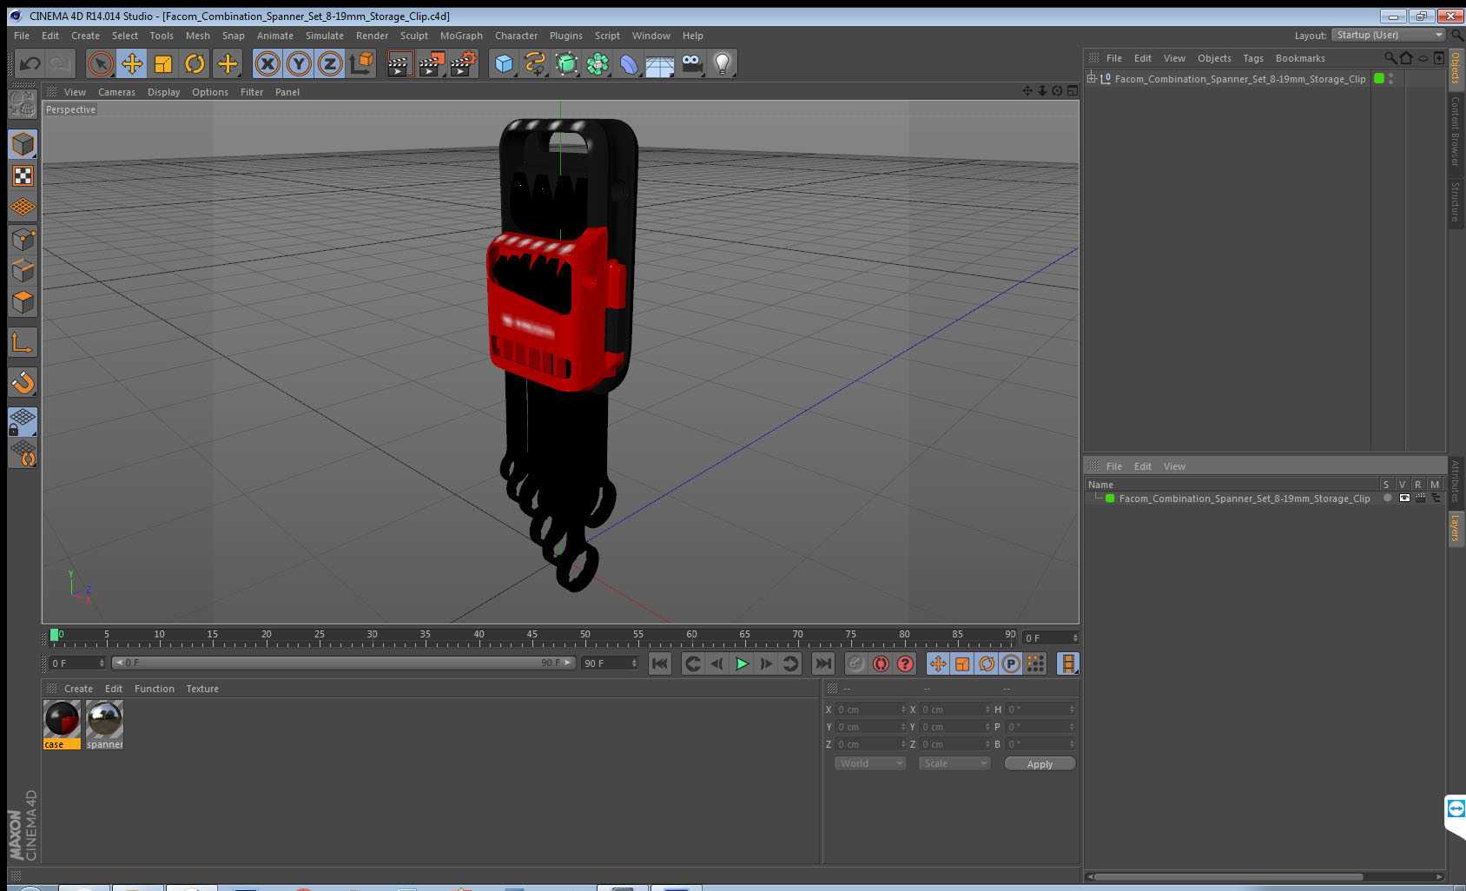This screenshot has height=891, width=1466.
Task: Open the Content Browser side tab
Action: pyautogui.click(x=1456, y=131)
